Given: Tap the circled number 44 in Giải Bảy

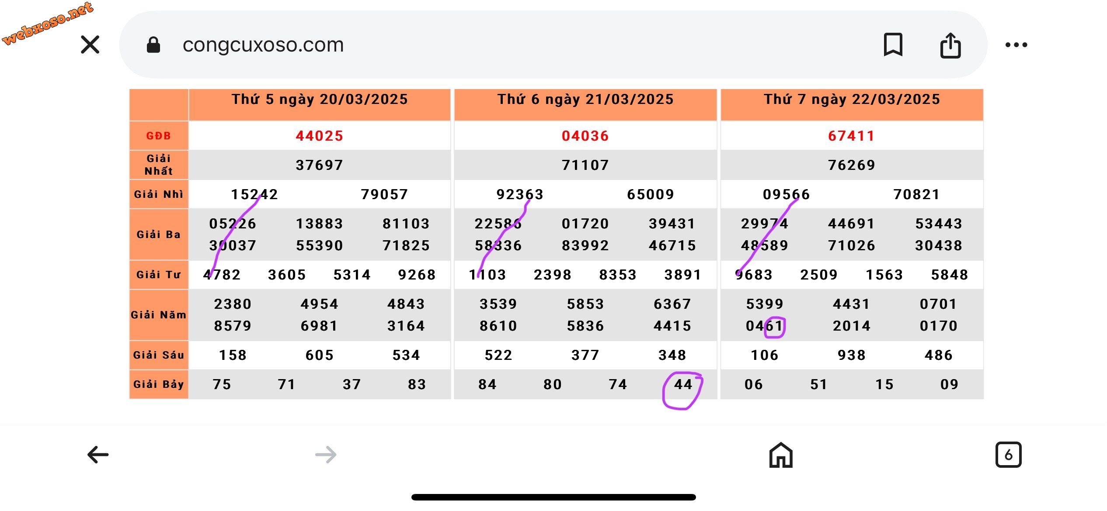Looking at the screenshot, I should 683,384.
